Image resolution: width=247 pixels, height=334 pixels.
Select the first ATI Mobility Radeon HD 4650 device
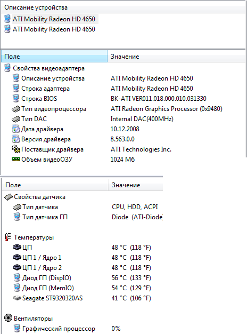pos(54,19)
